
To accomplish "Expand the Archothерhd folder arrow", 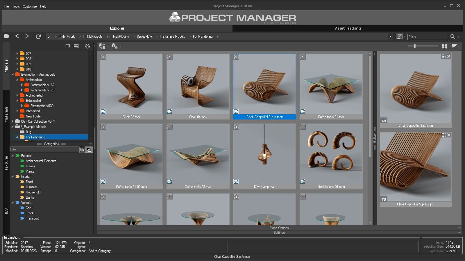I will pyautogui.click(x=17, y=95).
